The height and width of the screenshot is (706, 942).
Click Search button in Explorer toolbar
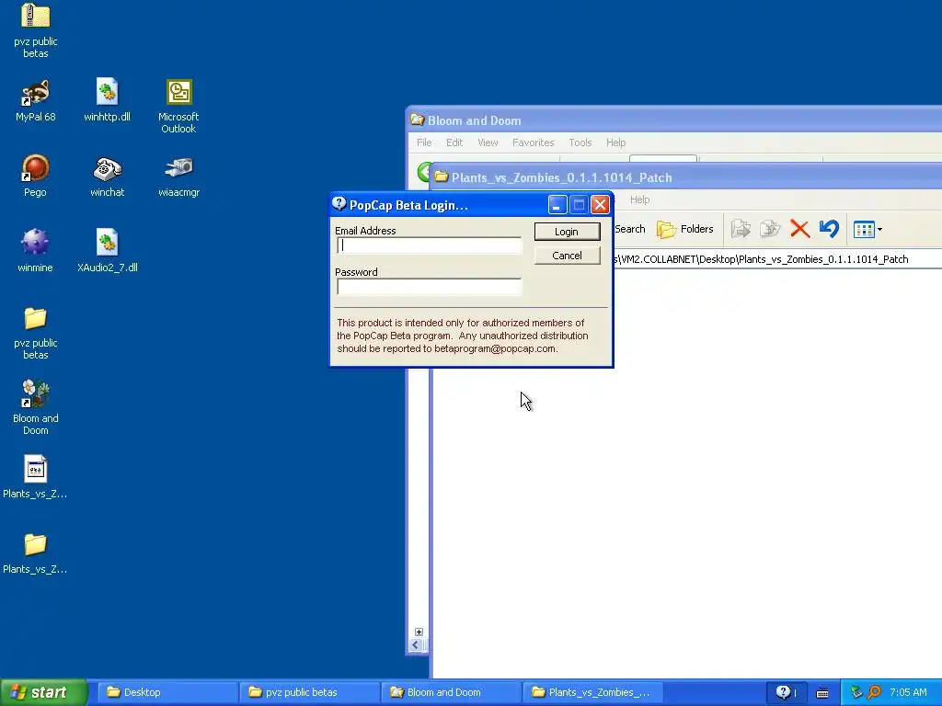point(629,229)
